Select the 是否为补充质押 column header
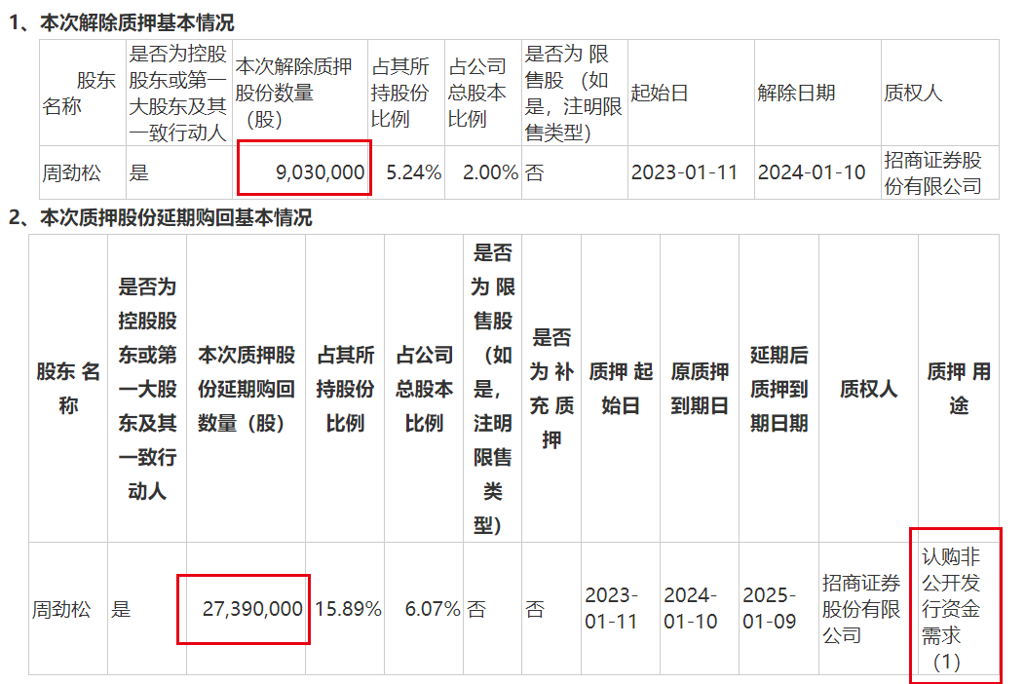1025x684 pixels. click(x=550, y=388)
